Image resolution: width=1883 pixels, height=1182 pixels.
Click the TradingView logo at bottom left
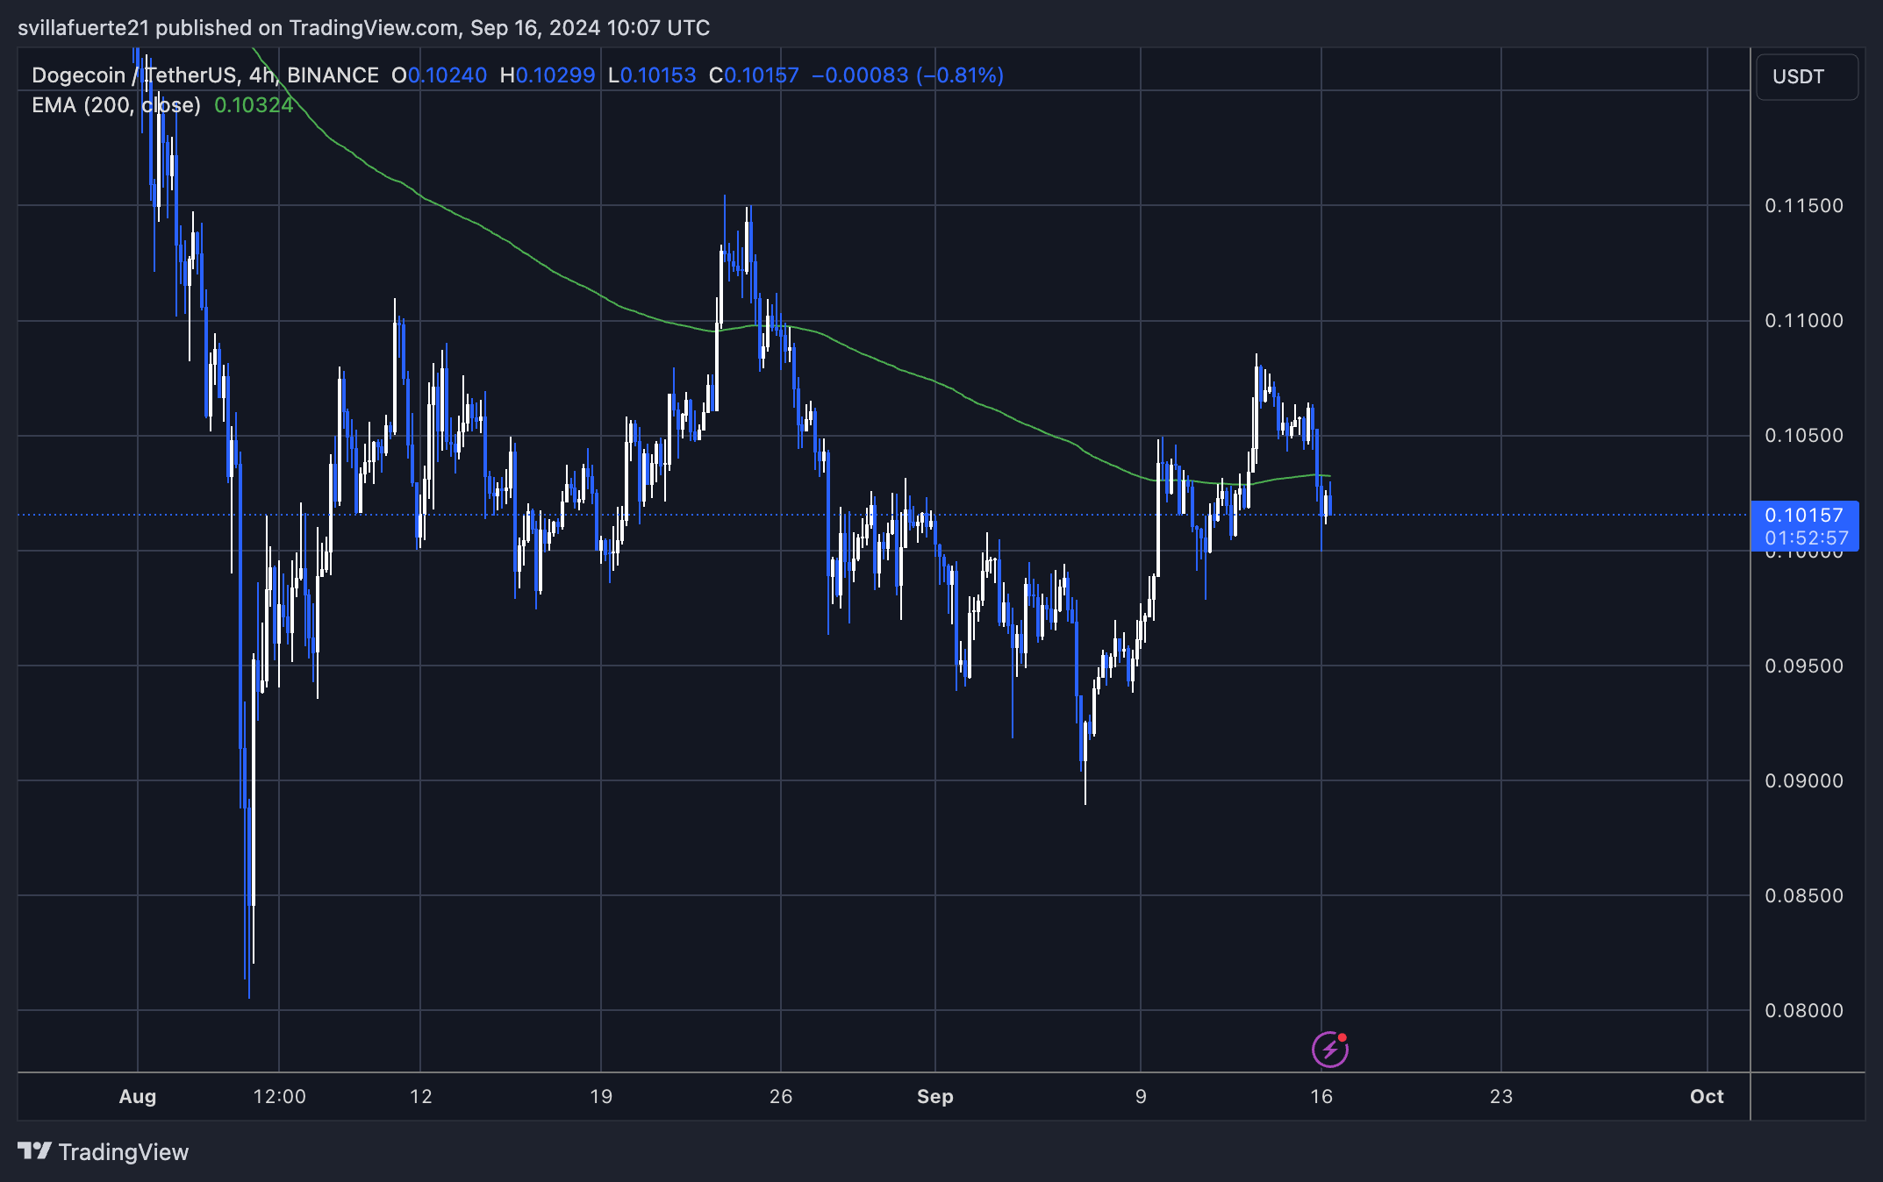click(103, 1151)
